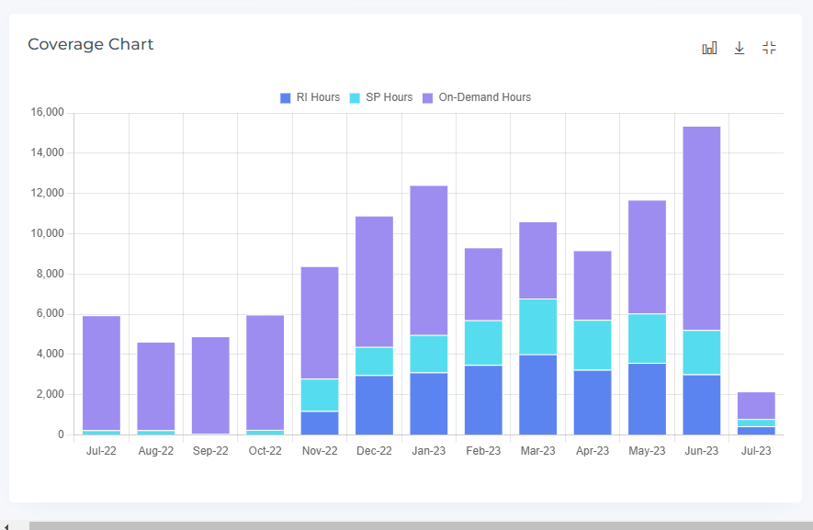Click the cyan SP Hours legend swatch
The width and height of the screenshot is (813, 530).
(356, 97)
